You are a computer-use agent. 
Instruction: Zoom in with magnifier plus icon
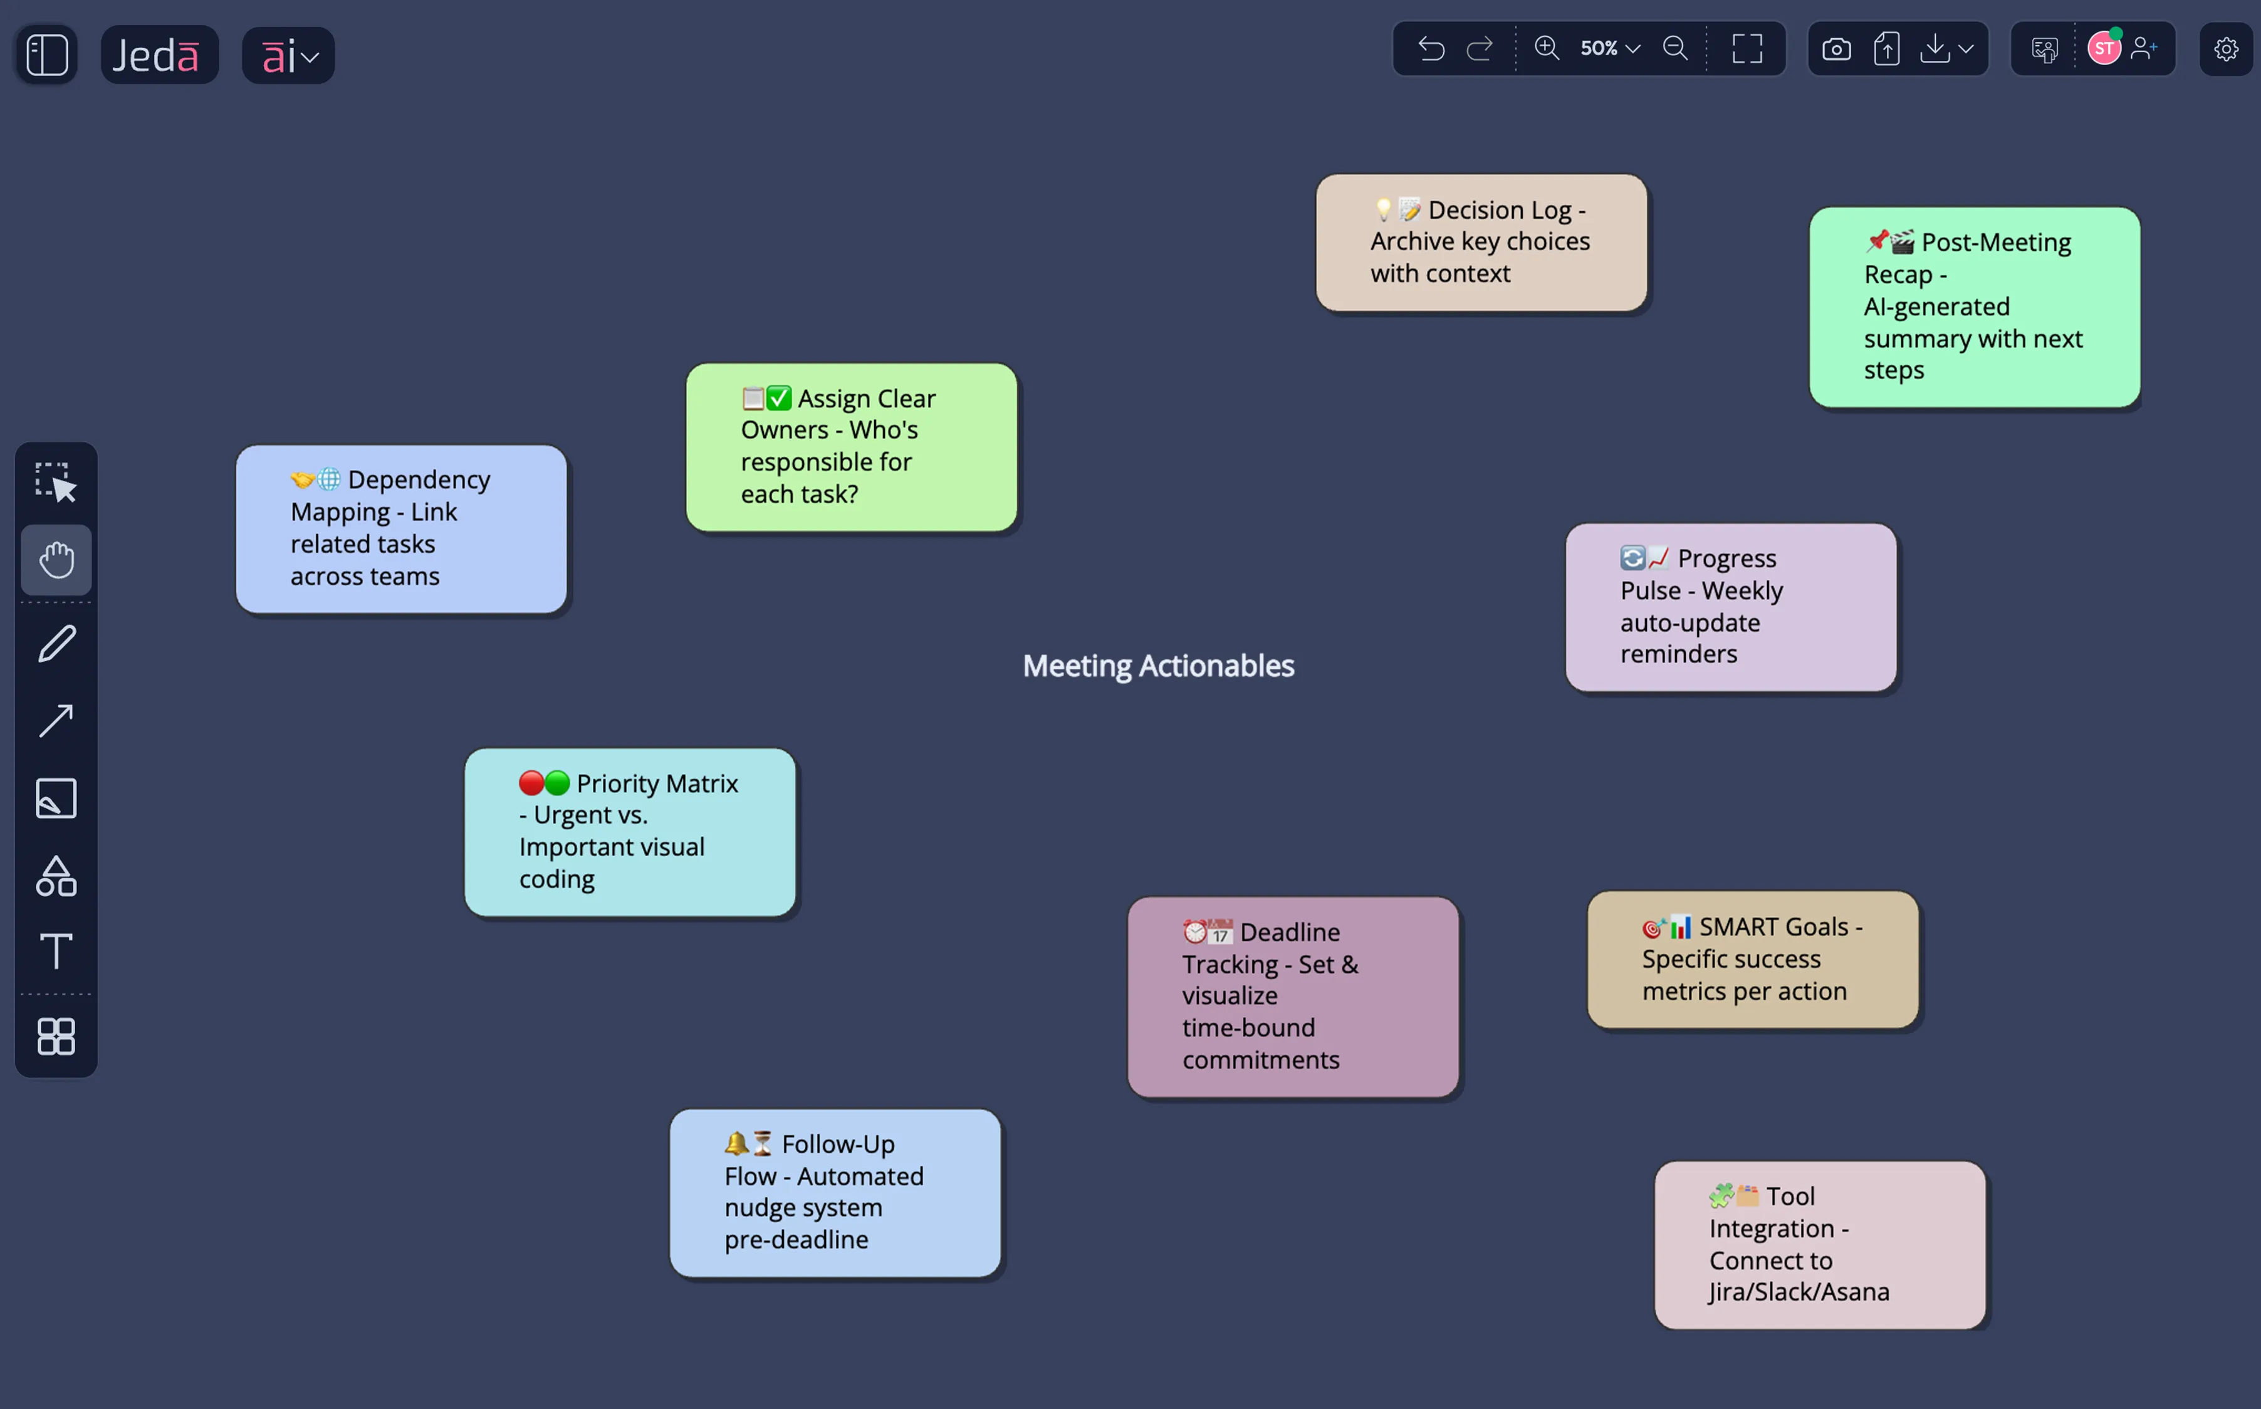1547,48
